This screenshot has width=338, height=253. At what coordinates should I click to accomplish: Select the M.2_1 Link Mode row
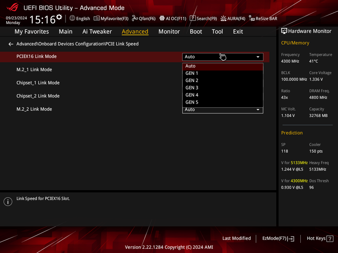(x=34, y=70)
